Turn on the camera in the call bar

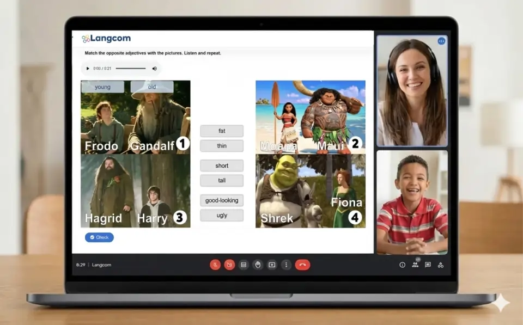click(x=229, y=265)
